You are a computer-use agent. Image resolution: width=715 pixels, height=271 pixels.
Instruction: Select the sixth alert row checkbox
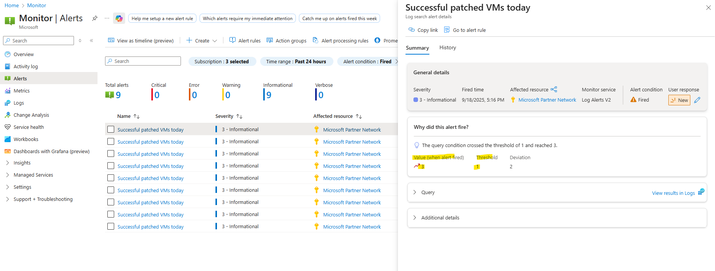pos(111,190)
